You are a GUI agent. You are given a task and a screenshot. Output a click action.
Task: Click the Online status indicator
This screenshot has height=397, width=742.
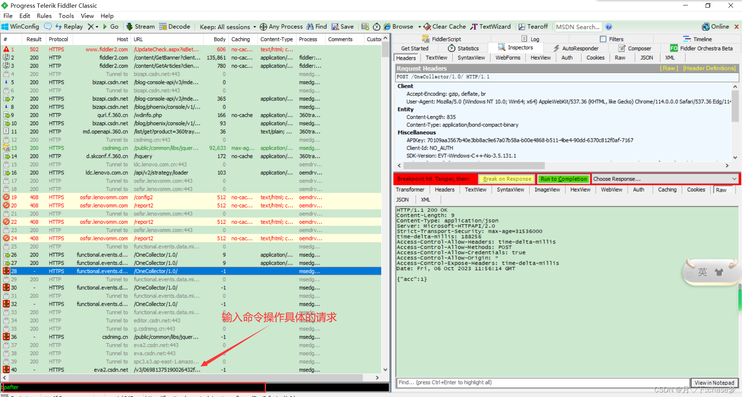(x=715, y=27)
